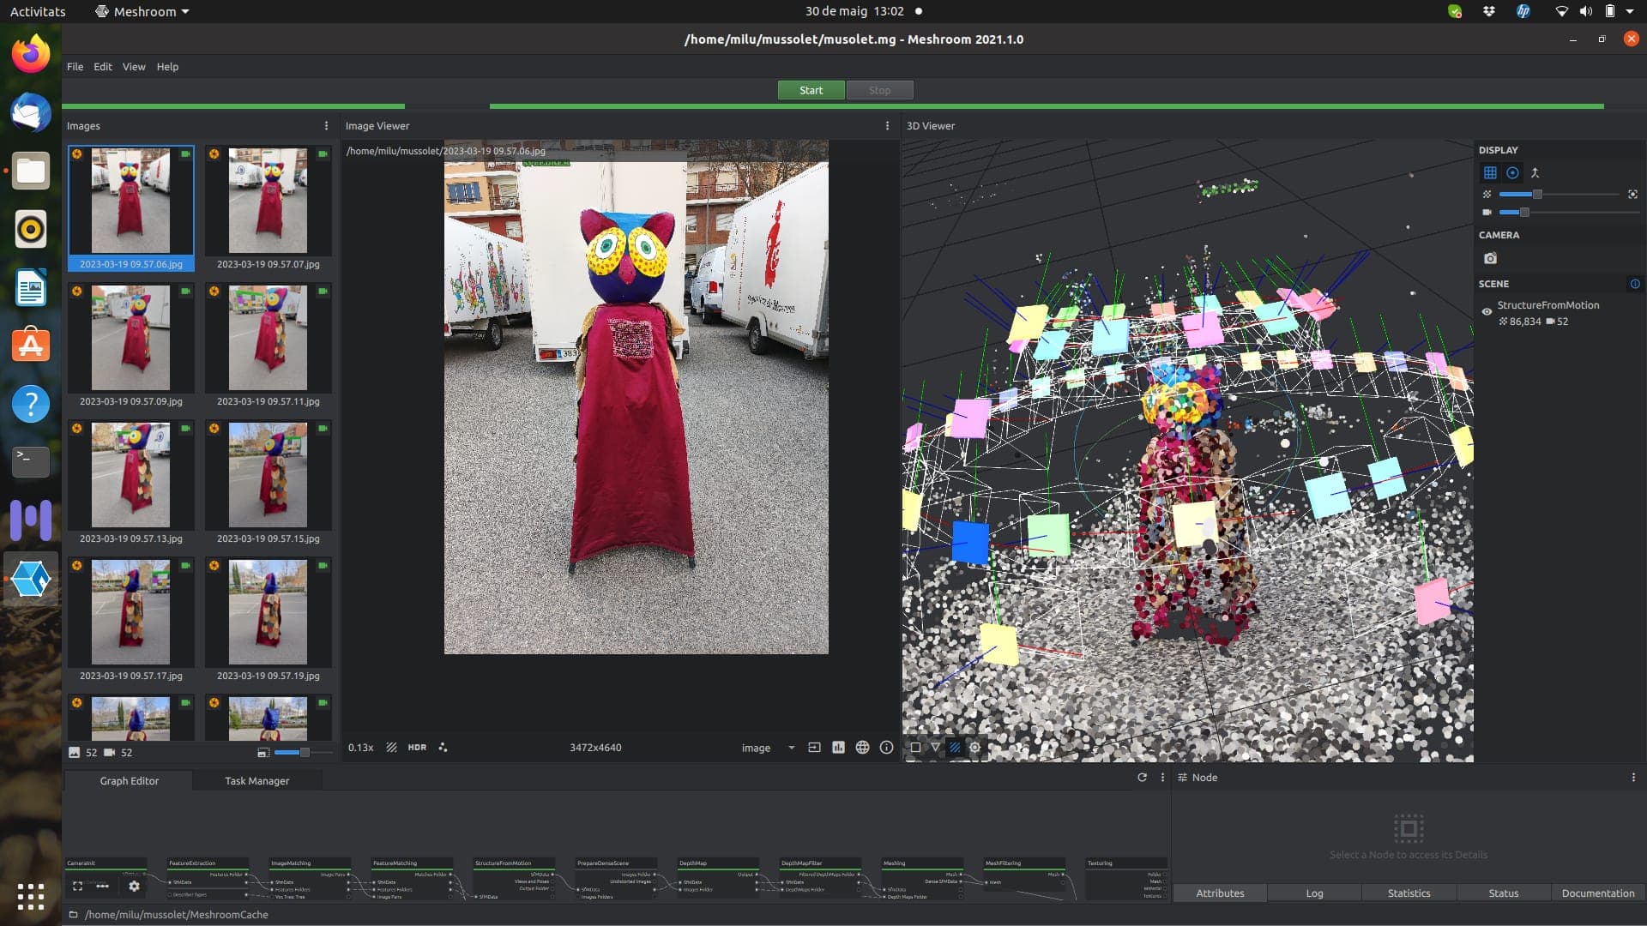Open the Help menu

167,67
